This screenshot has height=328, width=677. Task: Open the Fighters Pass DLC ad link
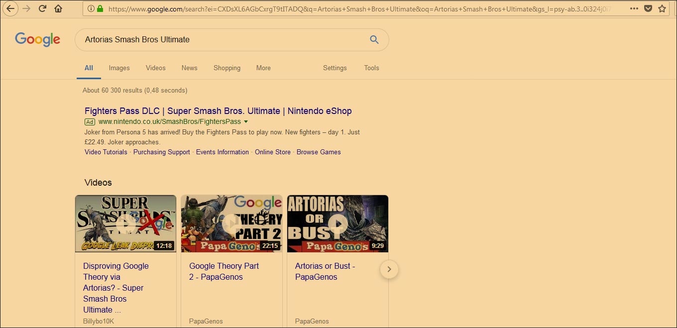click(218, 110)
